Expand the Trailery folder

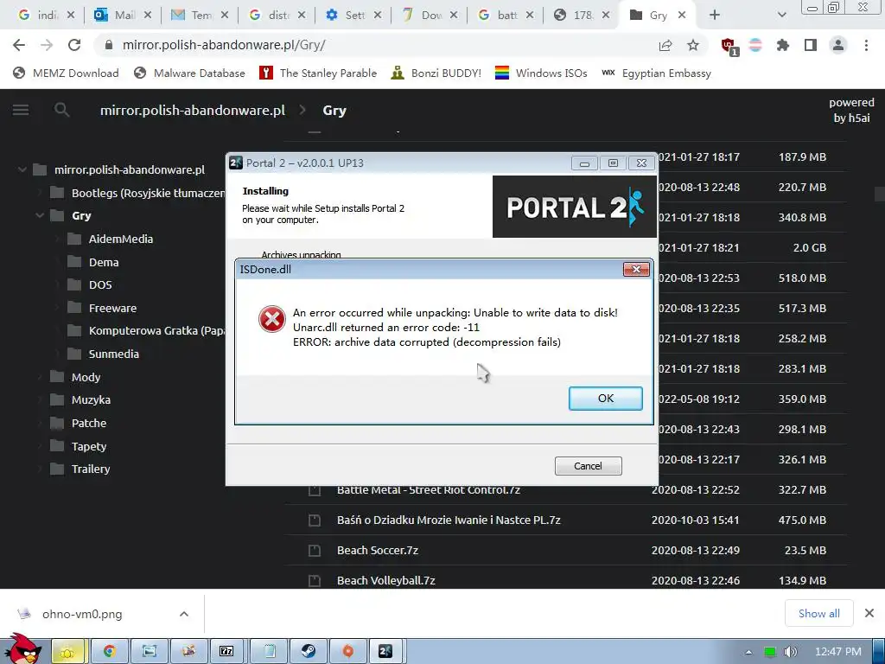(40, 469)
